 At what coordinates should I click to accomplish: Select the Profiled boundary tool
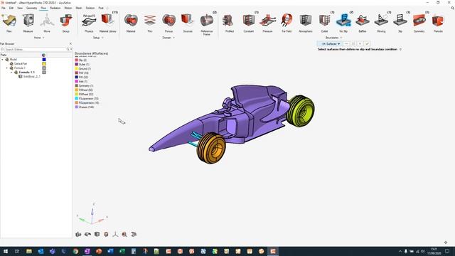click(230, 22)
